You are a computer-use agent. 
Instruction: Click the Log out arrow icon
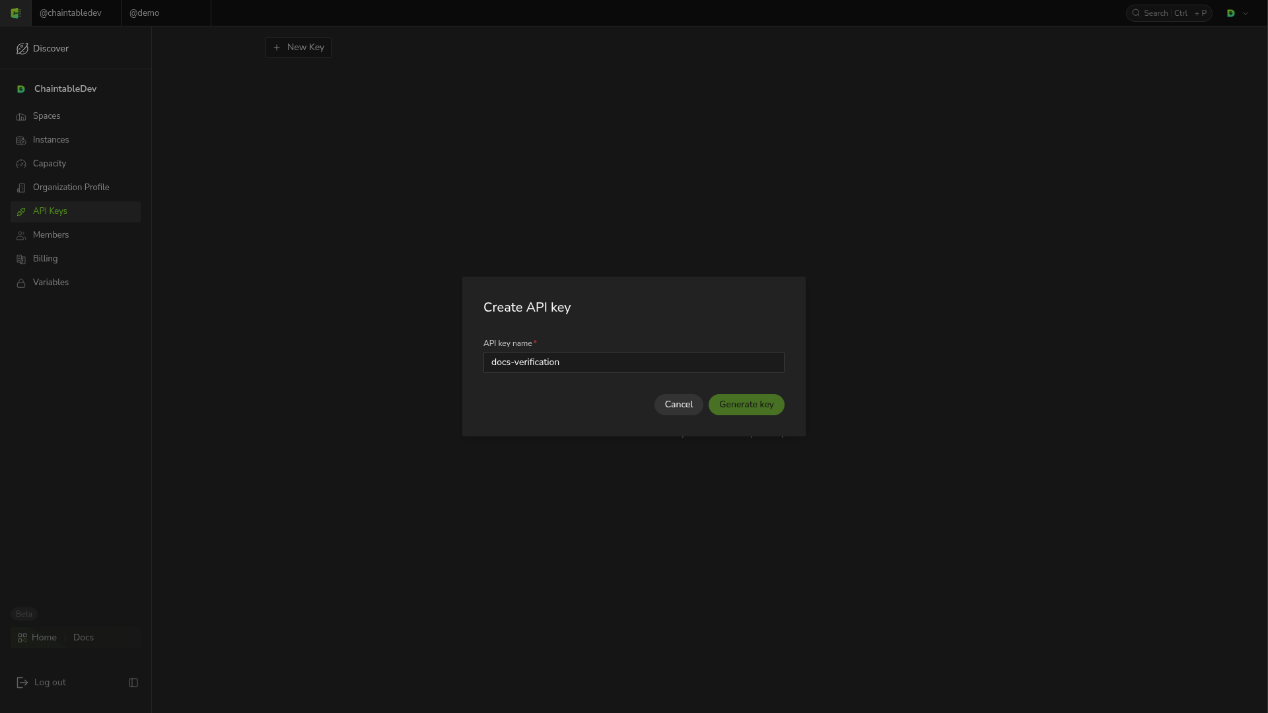(22, 683)
